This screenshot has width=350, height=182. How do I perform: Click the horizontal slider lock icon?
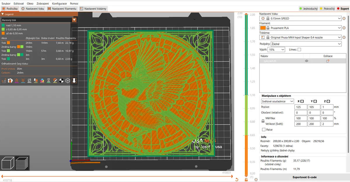pos(246,180)
